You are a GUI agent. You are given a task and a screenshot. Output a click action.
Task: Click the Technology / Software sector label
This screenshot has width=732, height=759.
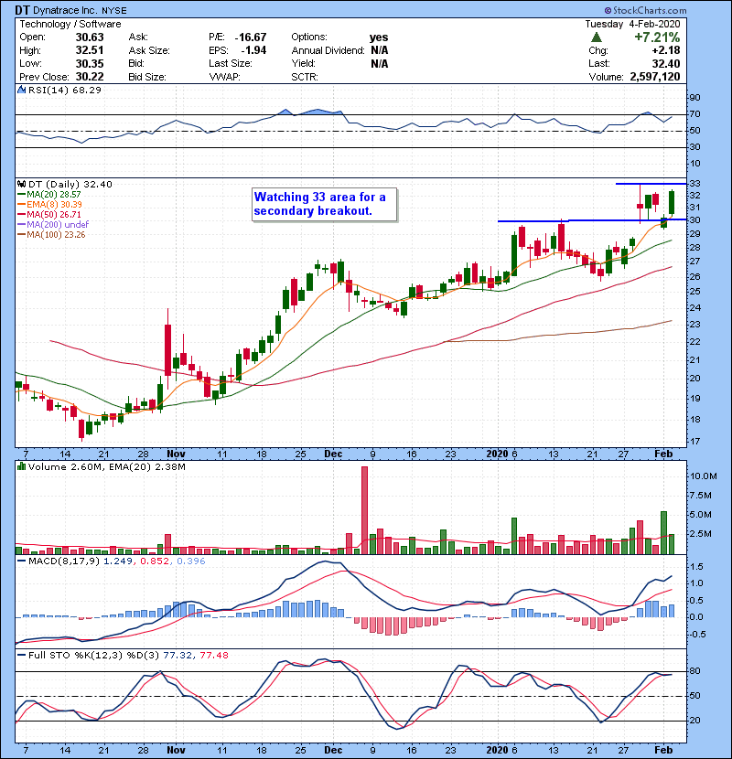(70, 24)
